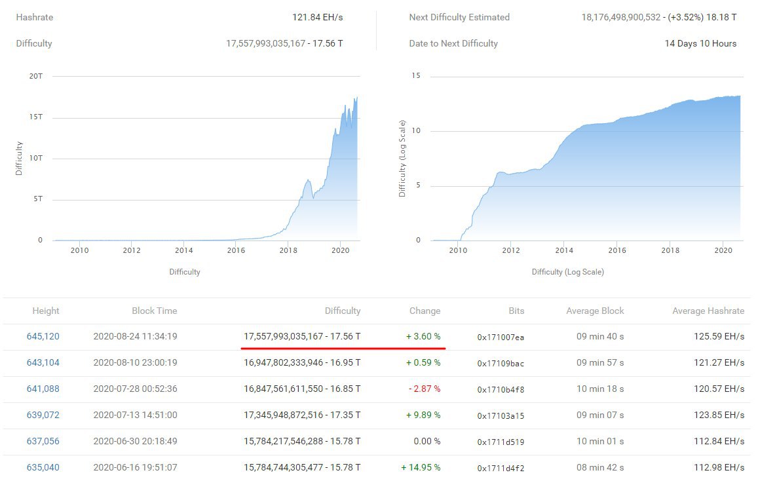Screen dimensions: 758x481
Task: Click bits value 0x1710b4f8
Action: click(501, 390)
